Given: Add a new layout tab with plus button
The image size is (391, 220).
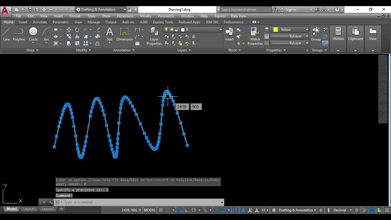Looking at the screenshot, I should pyautogui.click(x=61, y=209).
